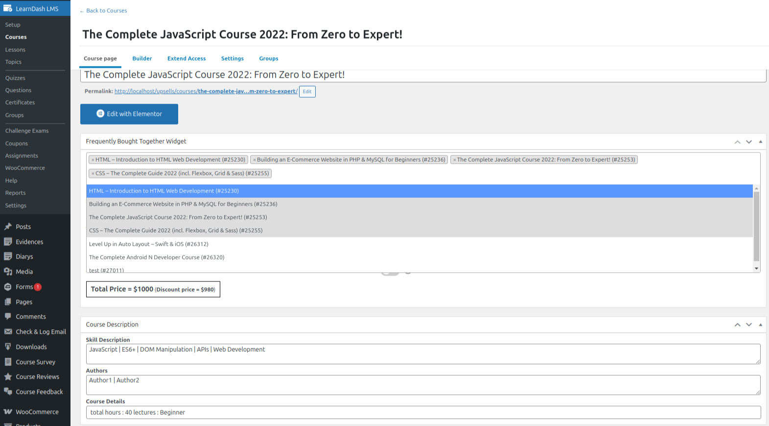This screenshot has width=769, height=426.
Task: Remove the Building an E-Commerce Website tag
Action: point(254,160)
